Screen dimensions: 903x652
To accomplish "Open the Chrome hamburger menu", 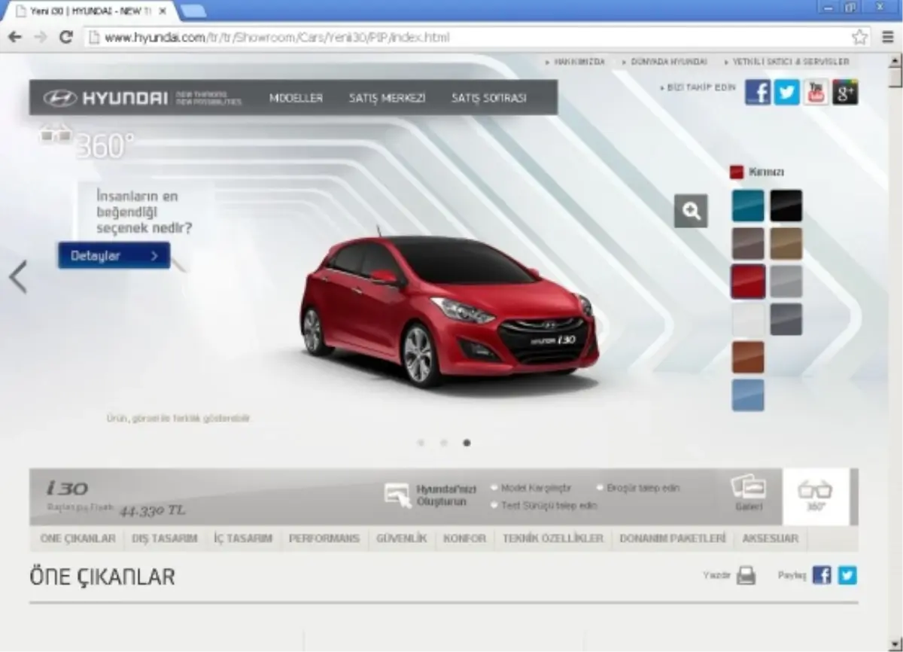I will coord(888,37).
